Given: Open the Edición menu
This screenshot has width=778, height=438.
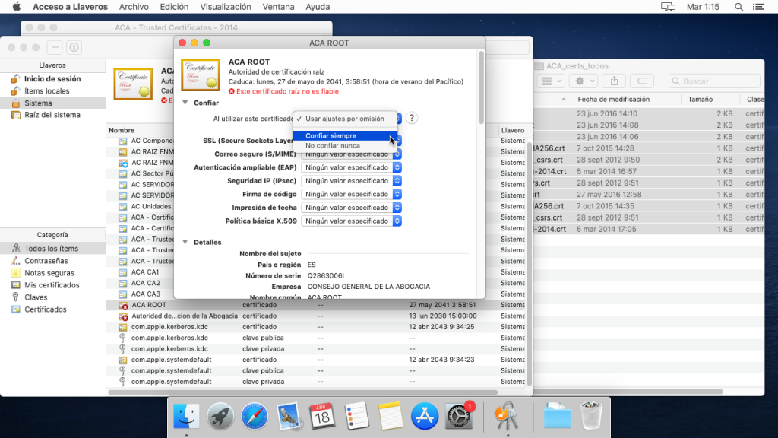Looking at the screenshot, I should [174, 7].
